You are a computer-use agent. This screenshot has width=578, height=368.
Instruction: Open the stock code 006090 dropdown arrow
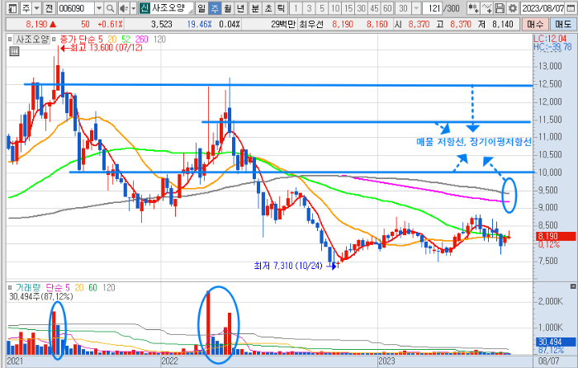tap(99, 8)
